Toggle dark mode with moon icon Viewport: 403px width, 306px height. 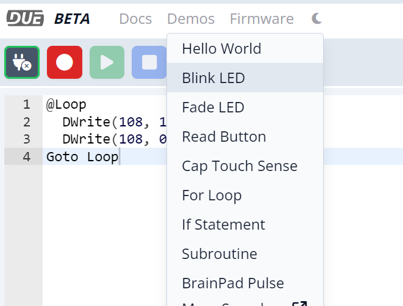(x=316, y=19)
